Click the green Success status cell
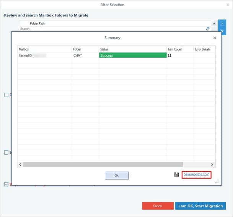233x217 pixels. click(133, 55)
